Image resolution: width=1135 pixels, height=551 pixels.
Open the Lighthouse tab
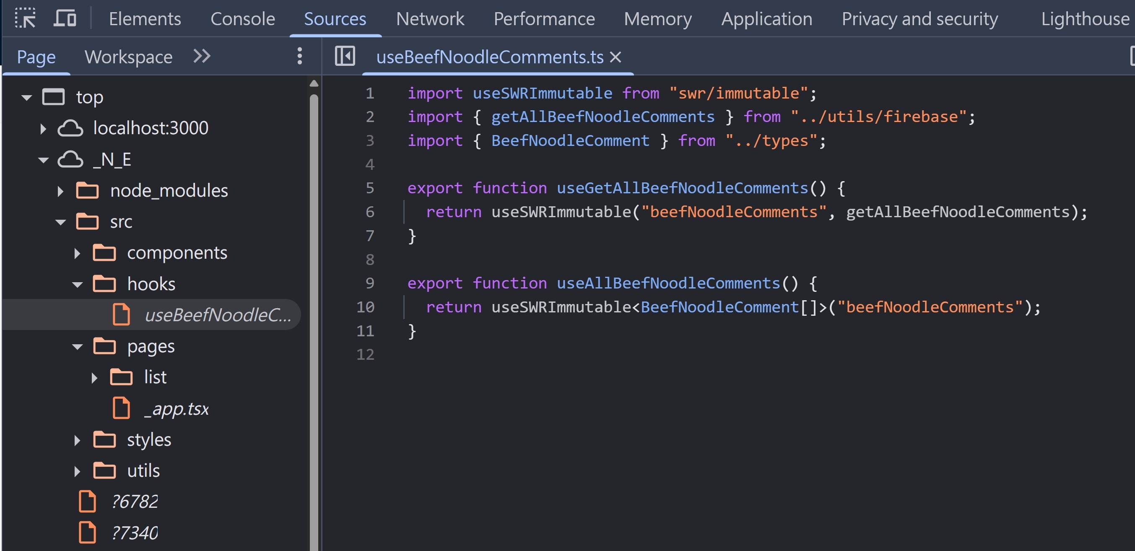[1085, 19]
